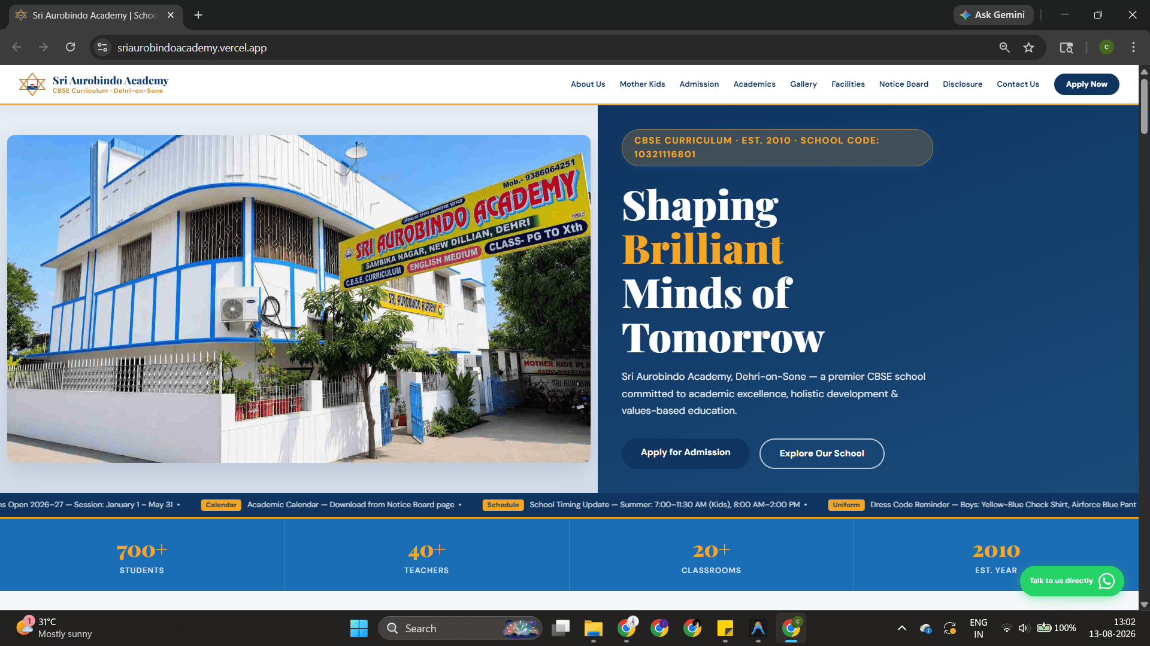Viewport: 1150px width, 646px height.
Task: Click the Sri Aurobindo Academy browser tab
Action: click(x=96, y=15)
